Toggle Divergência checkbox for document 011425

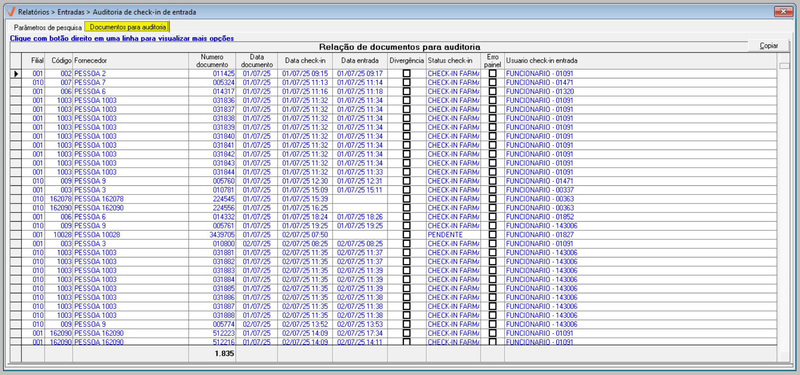click(407, 74)
